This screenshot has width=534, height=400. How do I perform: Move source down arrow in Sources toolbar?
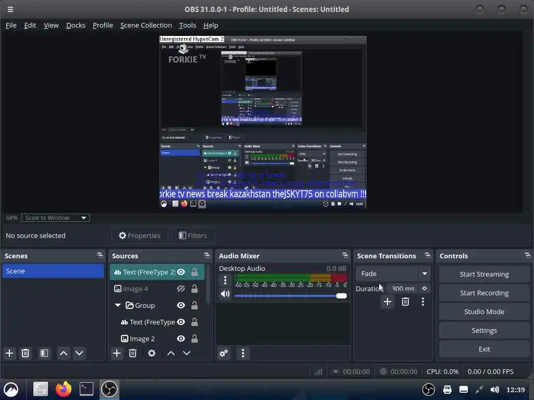[x=187, y=353]
